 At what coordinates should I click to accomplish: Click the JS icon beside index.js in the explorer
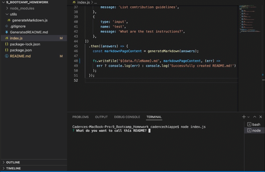[x=7, y=38]
